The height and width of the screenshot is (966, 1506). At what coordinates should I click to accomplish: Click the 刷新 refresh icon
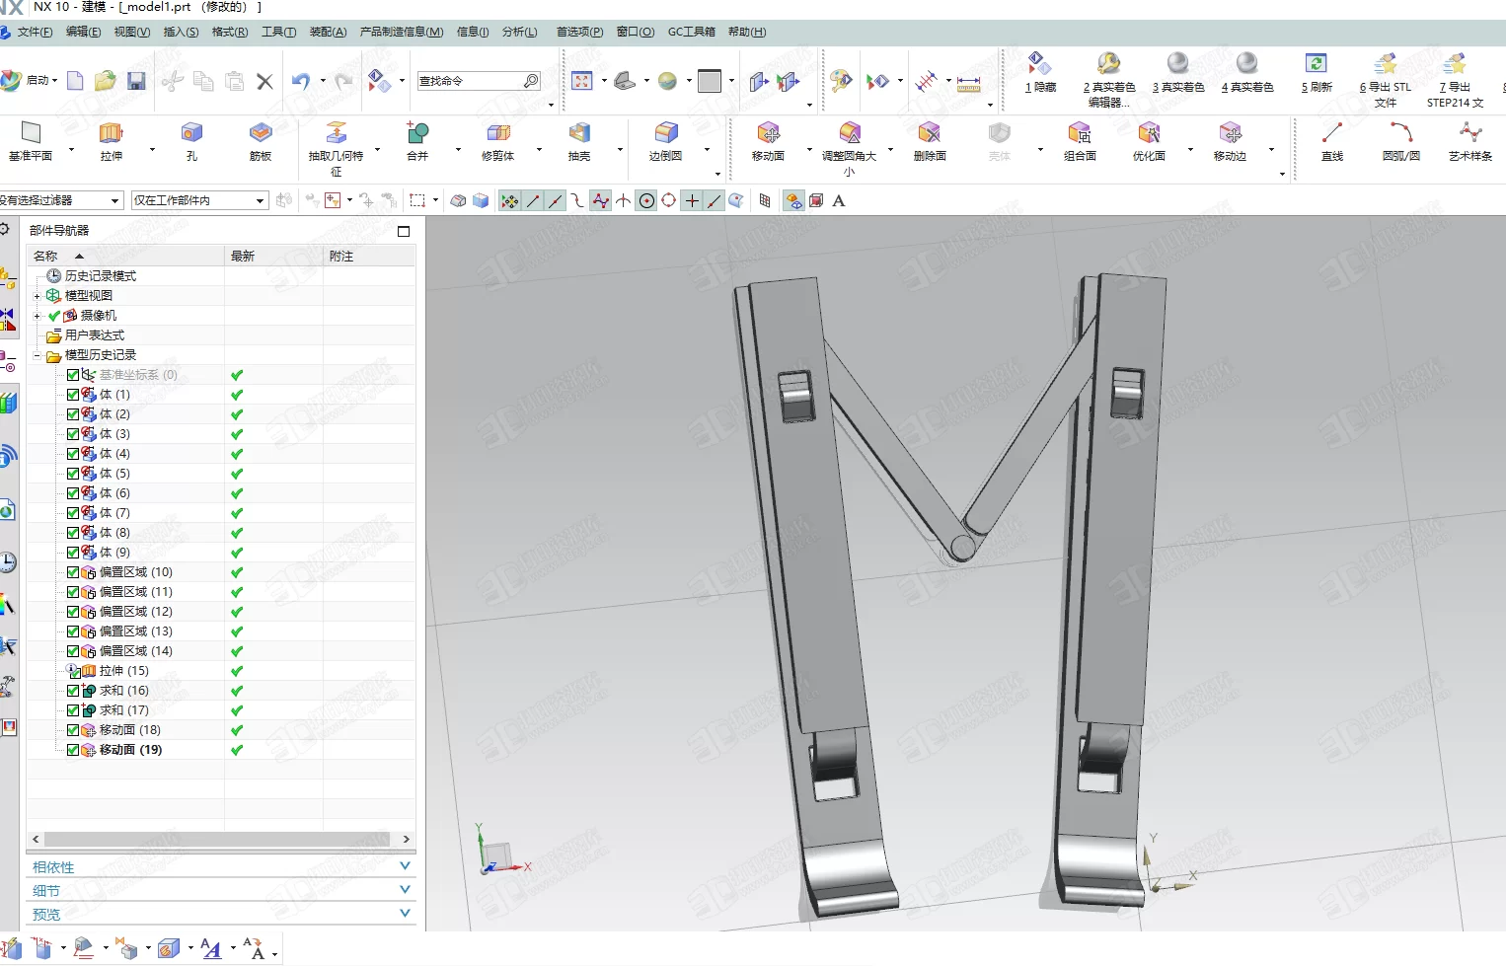(x=1317, y=64)
